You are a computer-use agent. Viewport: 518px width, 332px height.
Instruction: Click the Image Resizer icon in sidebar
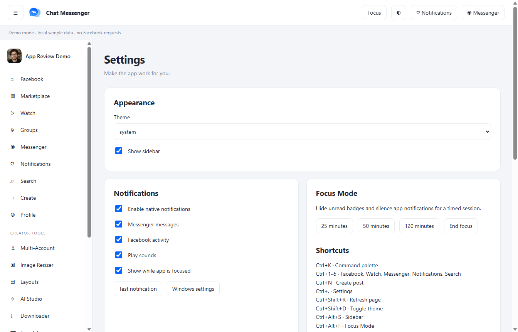12,265
